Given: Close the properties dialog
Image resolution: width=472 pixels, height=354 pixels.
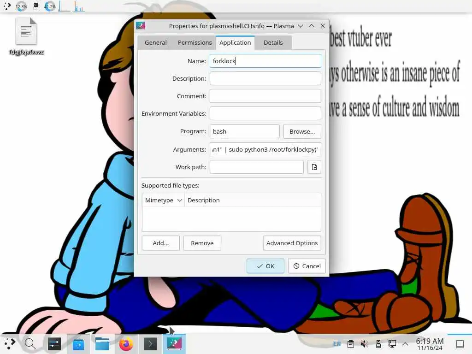Looking at the screenshot, I should (323, 26).
